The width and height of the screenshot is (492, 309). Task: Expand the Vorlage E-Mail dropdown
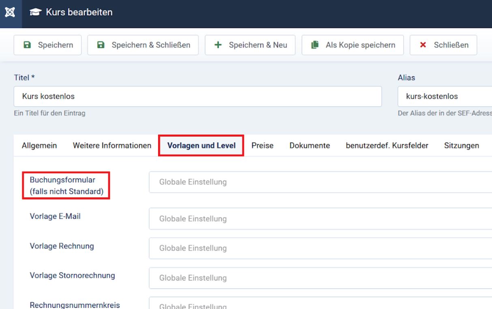[320, 219]
